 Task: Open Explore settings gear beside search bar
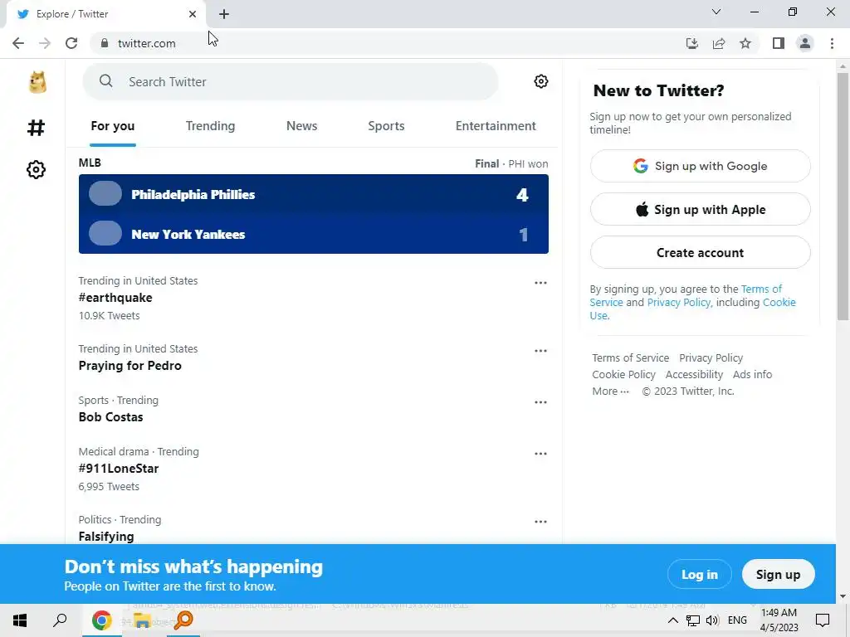click(x=540, y=81)
